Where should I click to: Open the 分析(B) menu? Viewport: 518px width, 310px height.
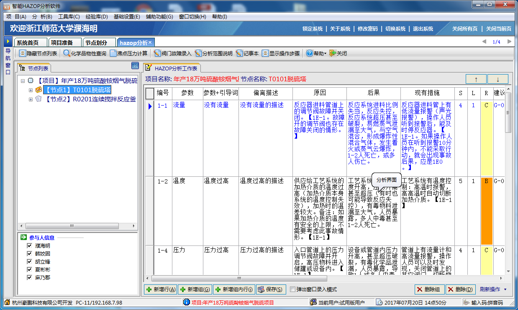pos(42,17)
